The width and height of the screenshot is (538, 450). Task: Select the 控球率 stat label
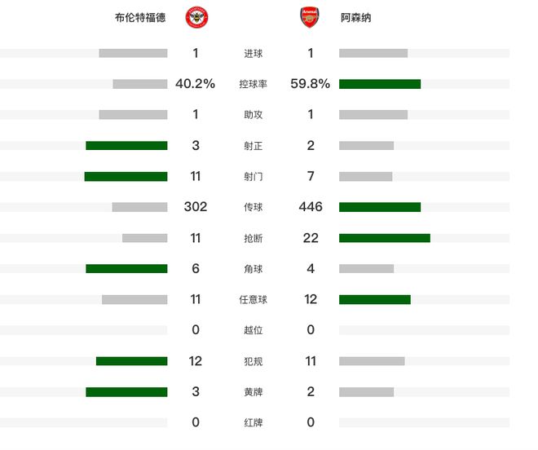(x=253, y=84)
